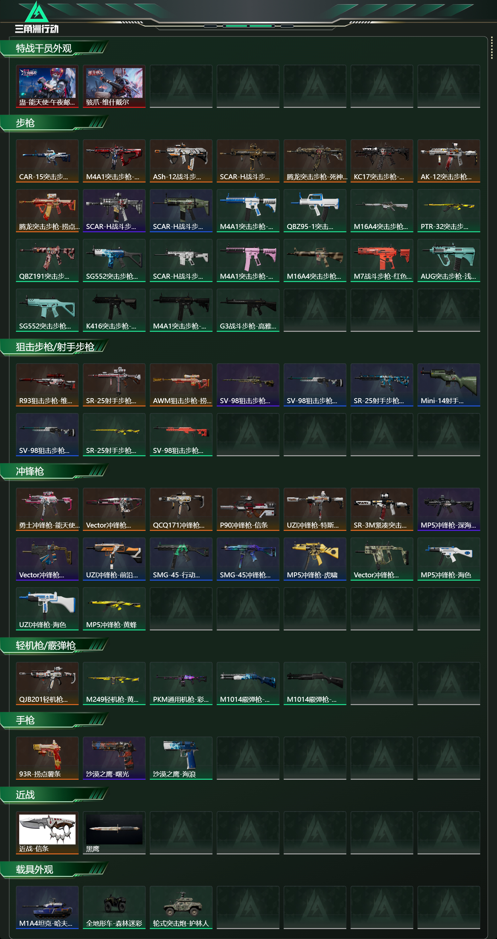The height and width of the screenshot is (939, 497).
Task: Pick the UZI冲锋枪-海色 skin
Action: pyautogui.click(x=47, y=609)
